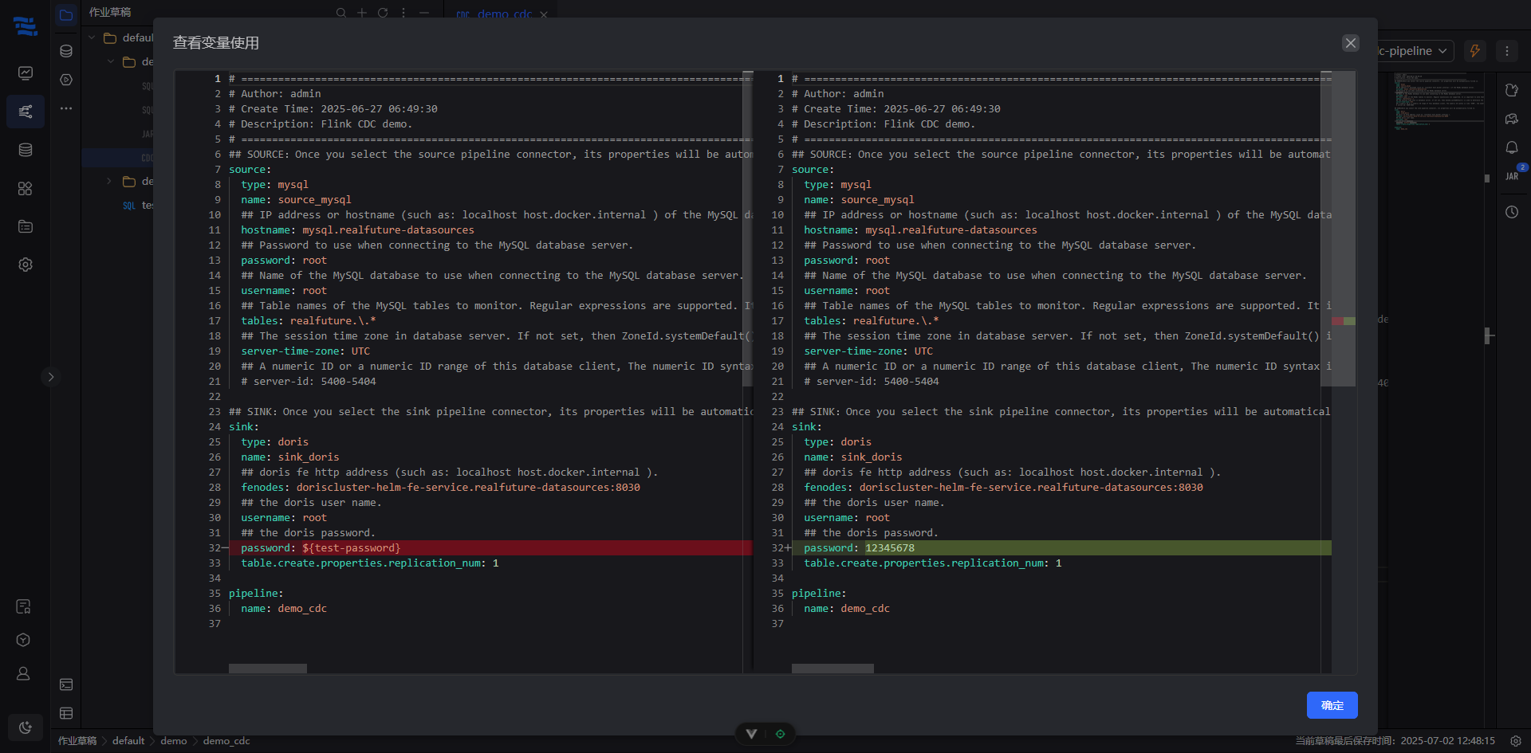
Task: Click the V logo button at bottom center
Action: tap(751, 734)
